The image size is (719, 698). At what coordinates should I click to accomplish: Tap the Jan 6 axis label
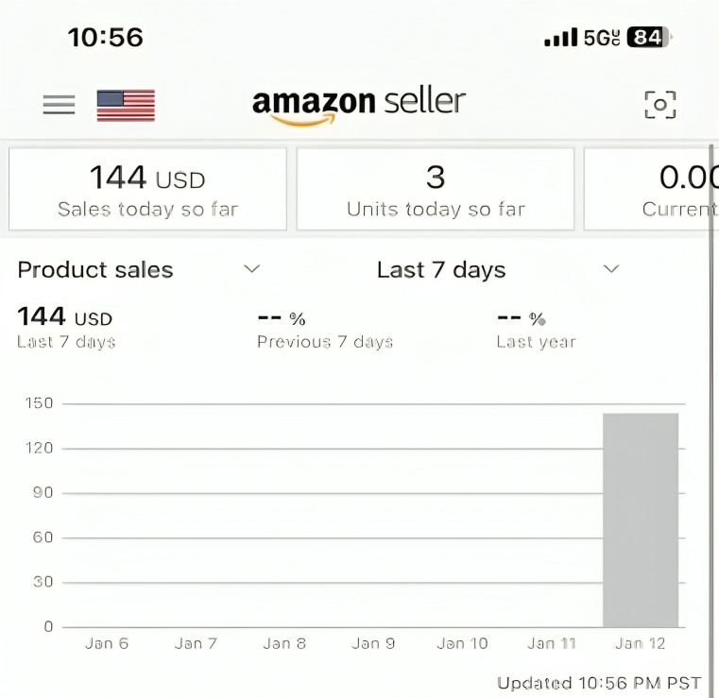[x=107, y=643]
